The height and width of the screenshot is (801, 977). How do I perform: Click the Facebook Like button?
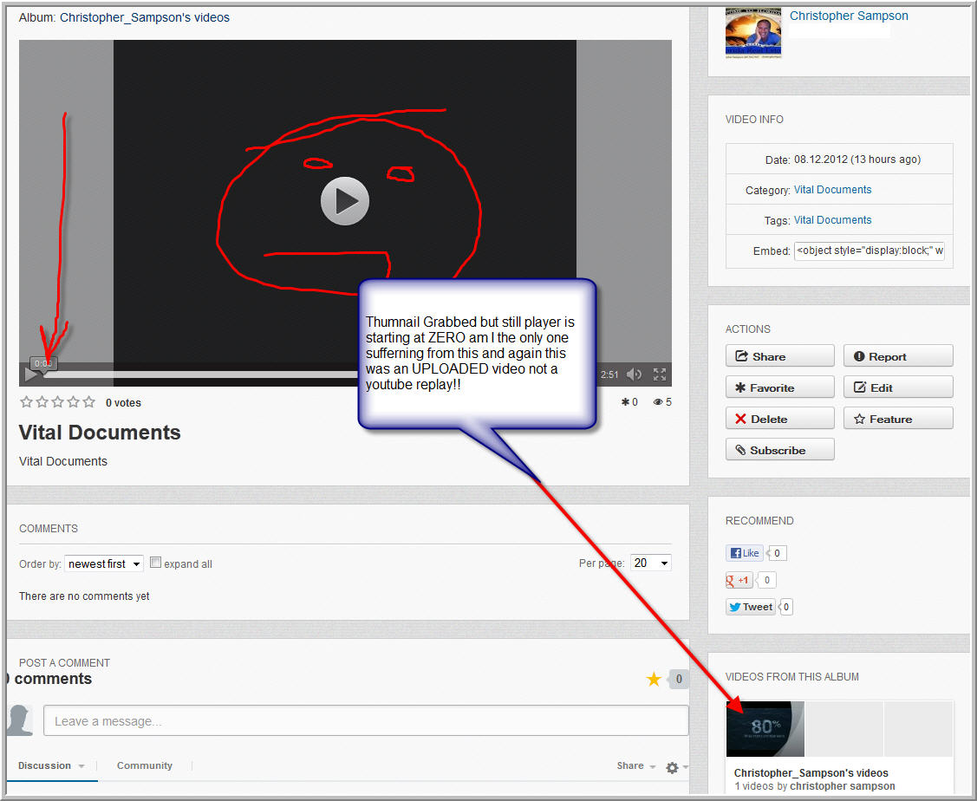pos(745,553)
